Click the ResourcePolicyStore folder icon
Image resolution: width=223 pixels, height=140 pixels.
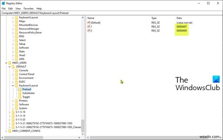point(17,33)
